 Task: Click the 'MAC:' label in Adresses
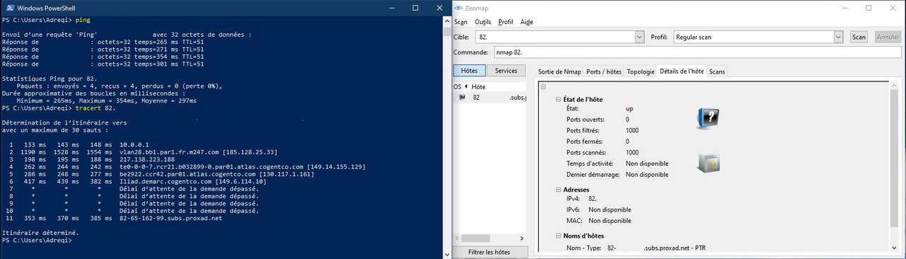point(574,221)
